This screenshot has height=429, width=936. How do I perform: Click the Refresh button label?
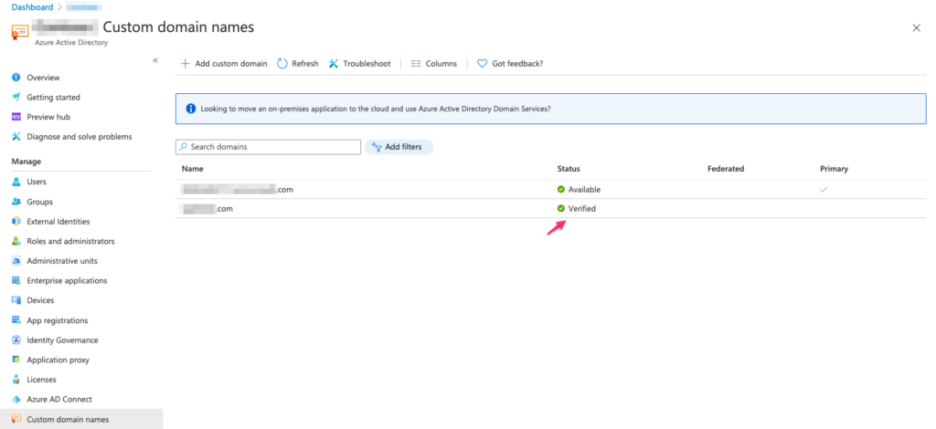pyautogui.click(x=305, y=64)
